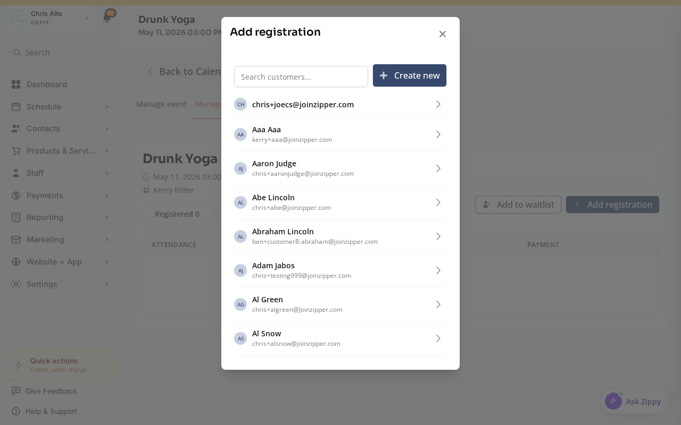The height and width of the screenshot is (425, 681).
Task: Click chevron arrow on Al Green row
Action: [438, 304]
